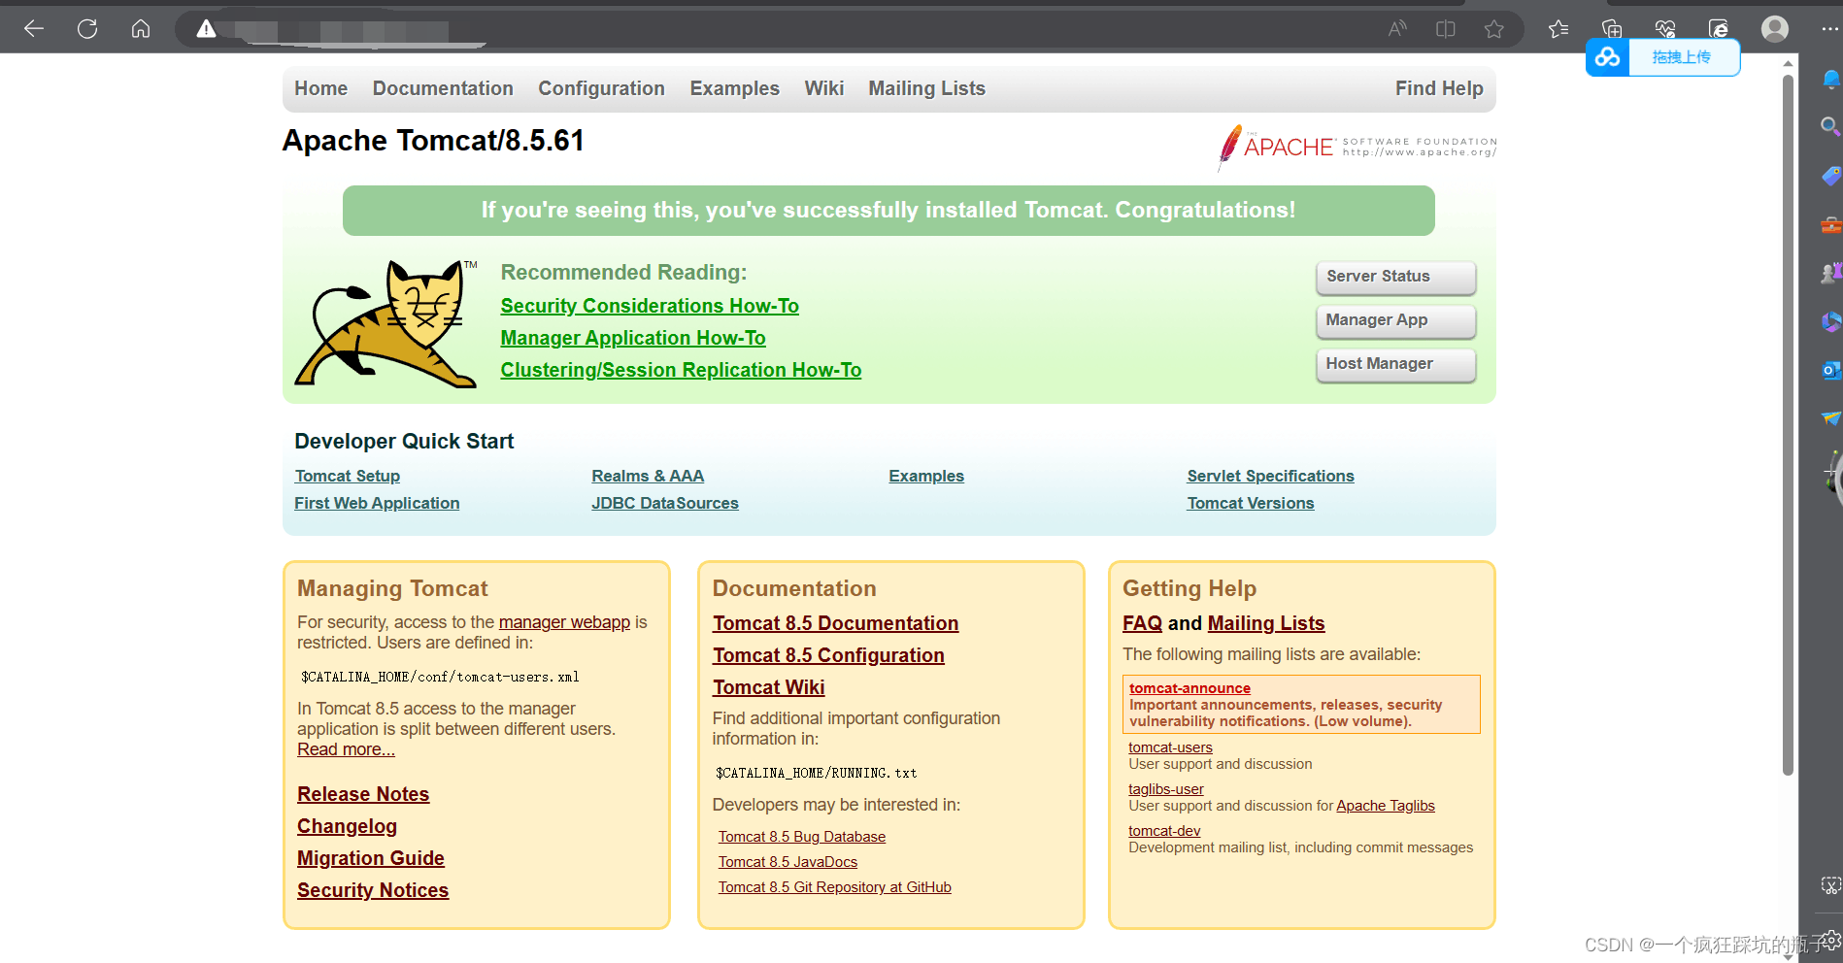Open the Wiki navigation item
The width and height of the screenshot is (1843, 963).
(823, 88)
